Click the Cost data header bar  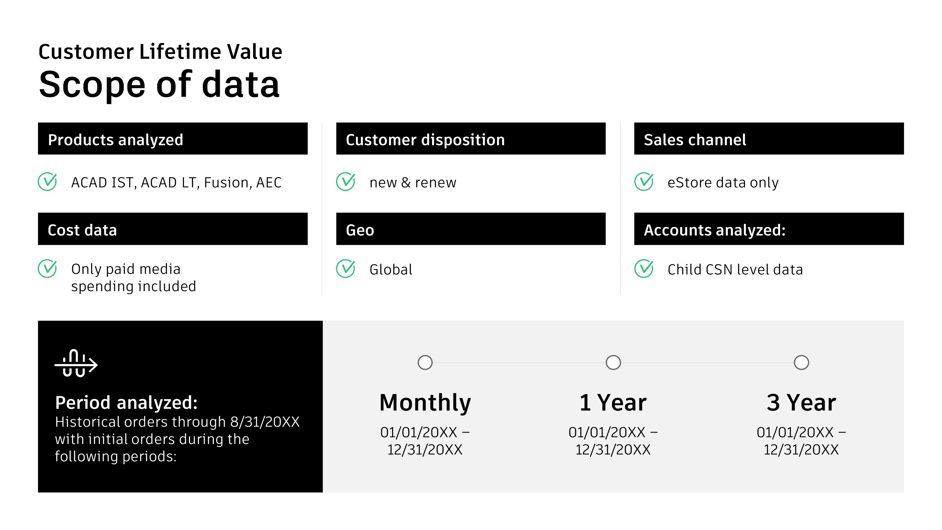173,229
